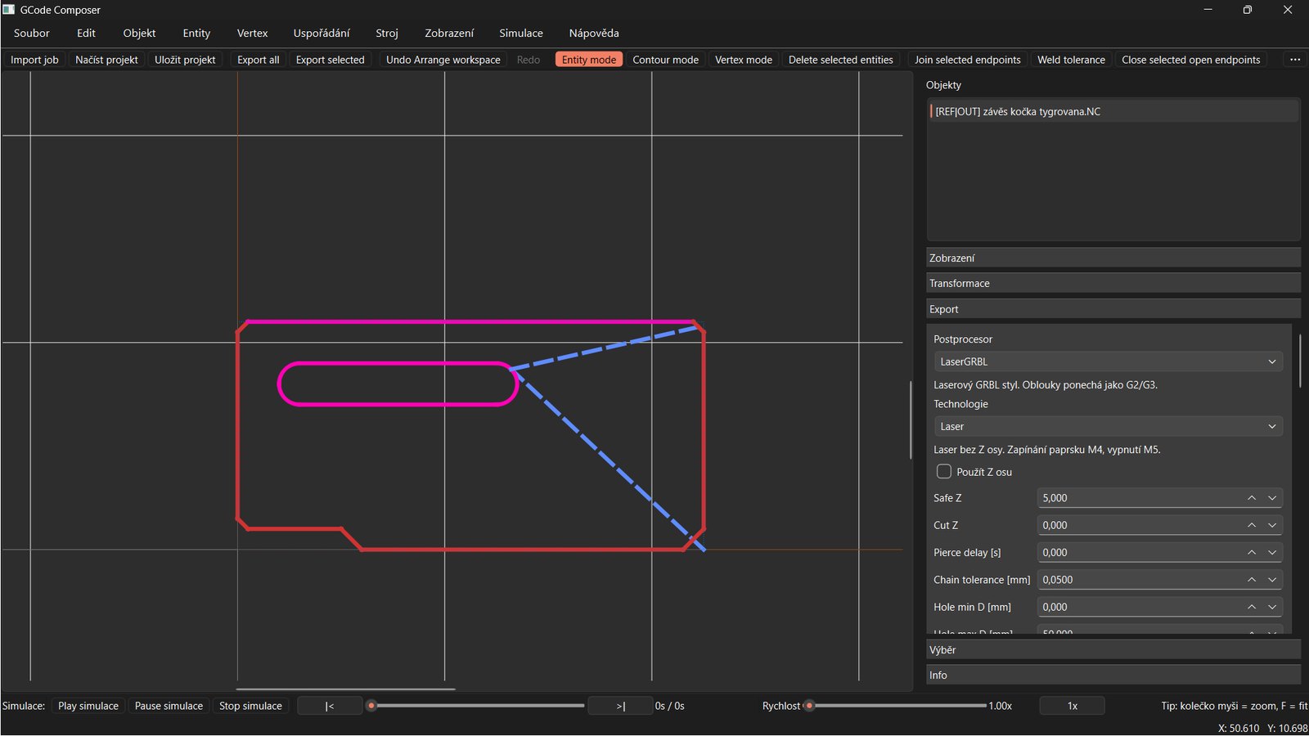
Task: Increase Safe Z value with up arrow
Action: [1251, 498]
